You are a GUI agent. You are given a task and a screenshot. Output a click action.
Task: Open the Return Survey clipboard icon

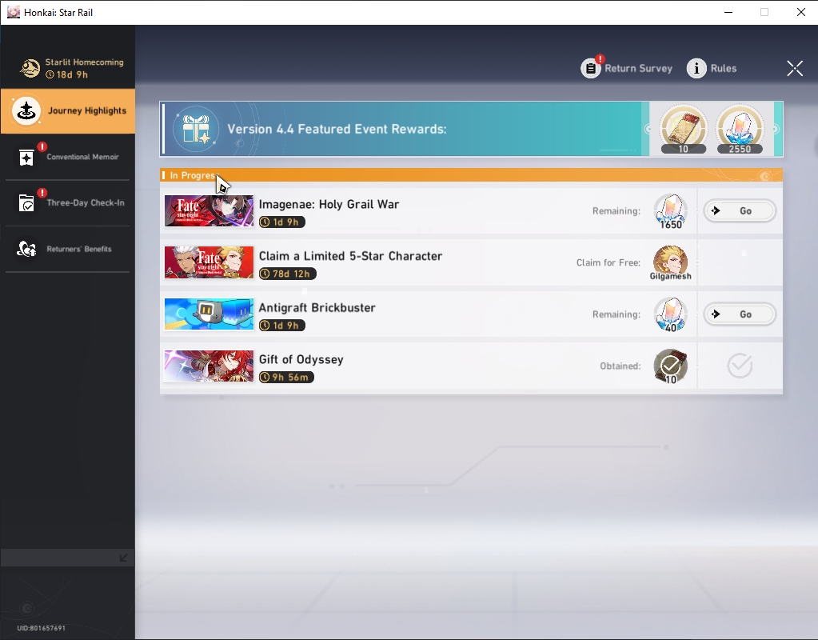[x=591, y=68]
